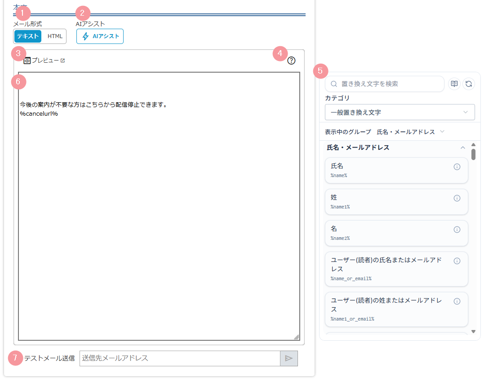Viewport: 484px width, 382px height.
Task: Click the text area resize grip
Action: tap(296, 337)
